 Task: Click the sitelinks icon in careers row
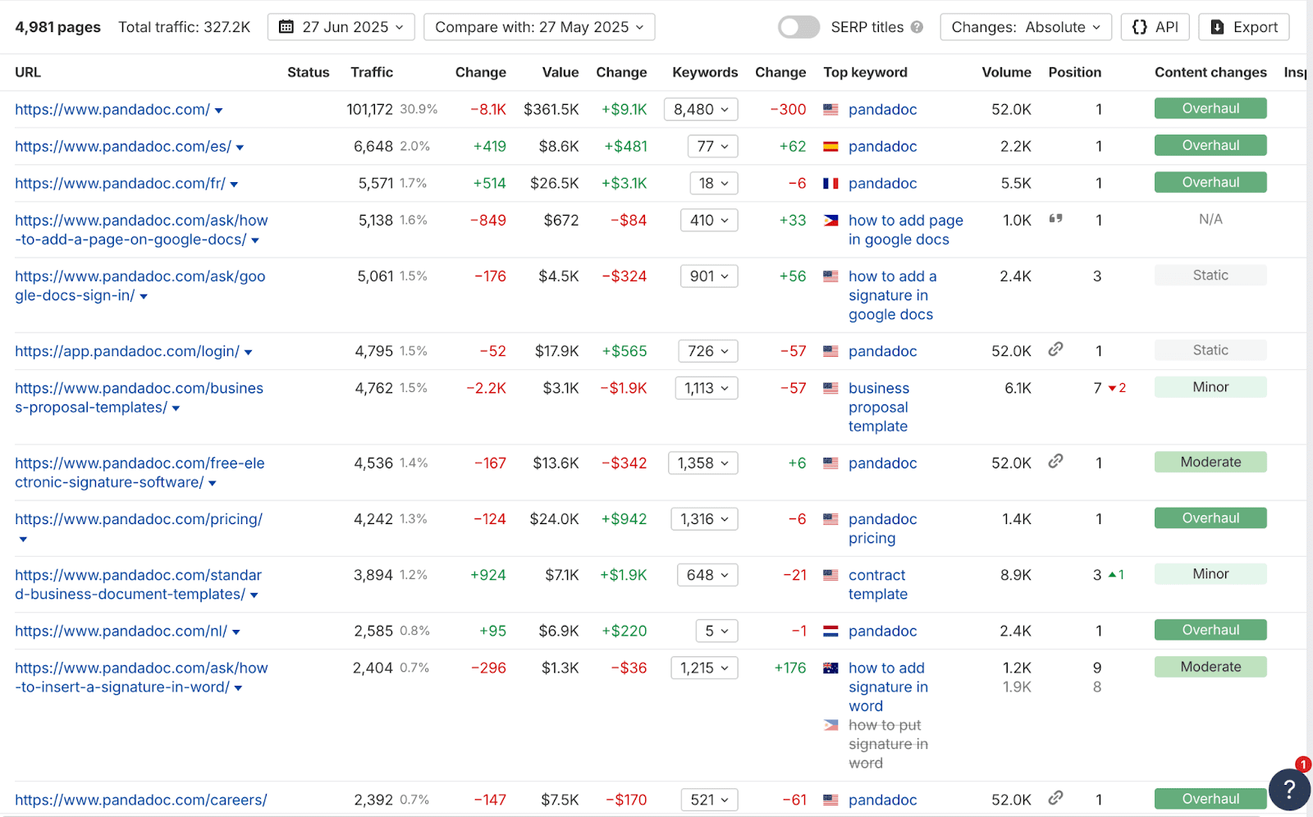1056,798
